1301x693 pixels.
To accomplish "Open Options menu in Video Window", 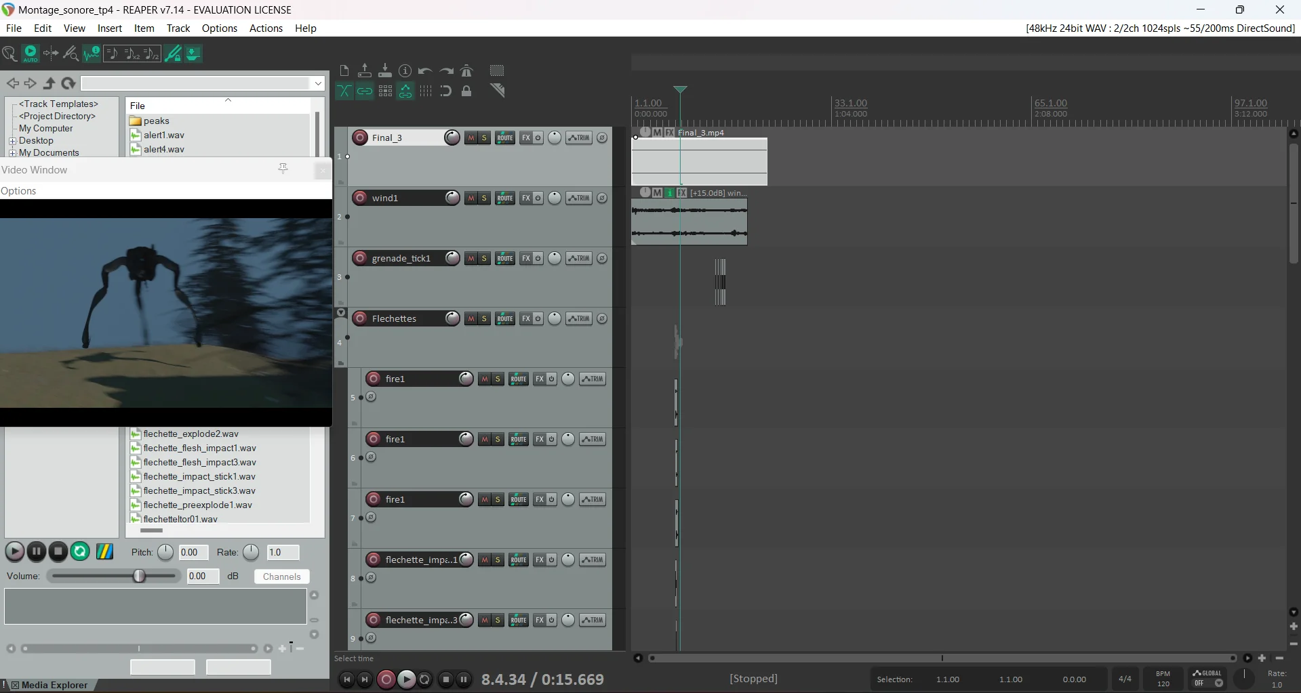I will point(18,191).
